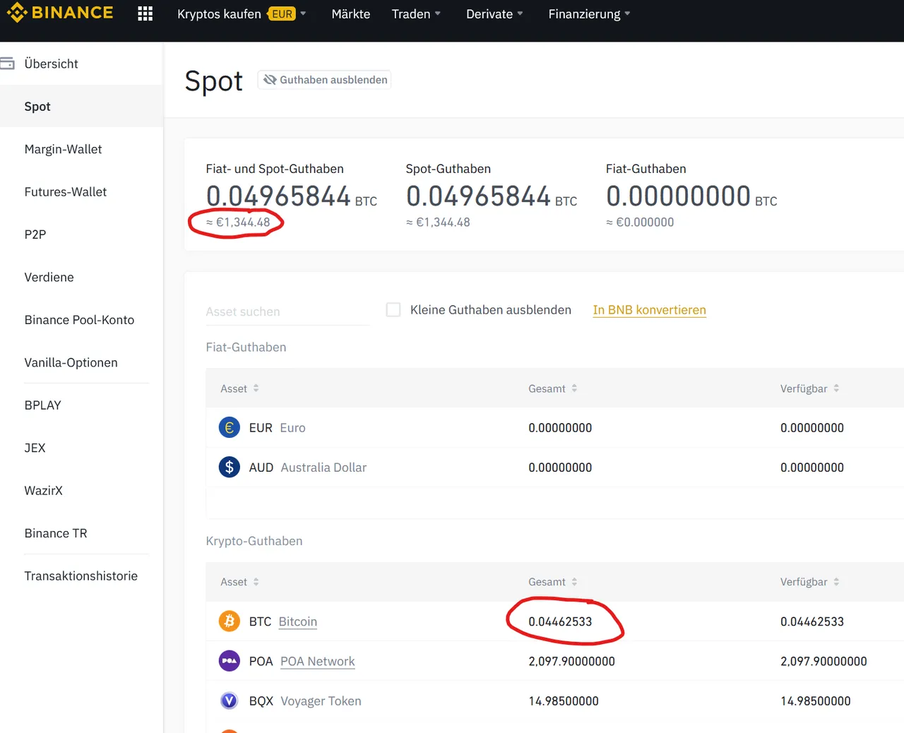Select Spot in the sidebar
The image size is (904, 733).
pyautogui.click(x=81, y=107)
